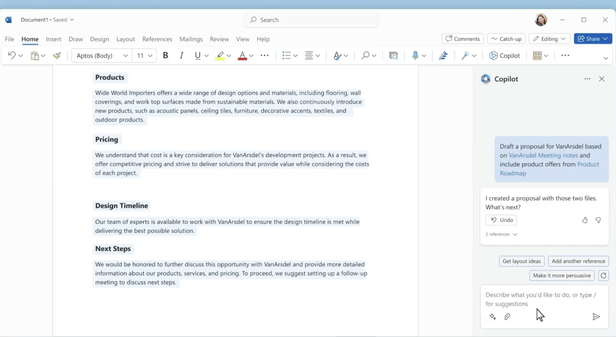Image resolution: width=616 pixels, height=337 pixels.
Task: Select the Format Painter brush
Action: coord(57,55)
